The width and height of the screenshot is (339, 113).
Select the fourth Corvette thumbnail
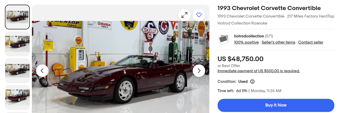[17, 98]
